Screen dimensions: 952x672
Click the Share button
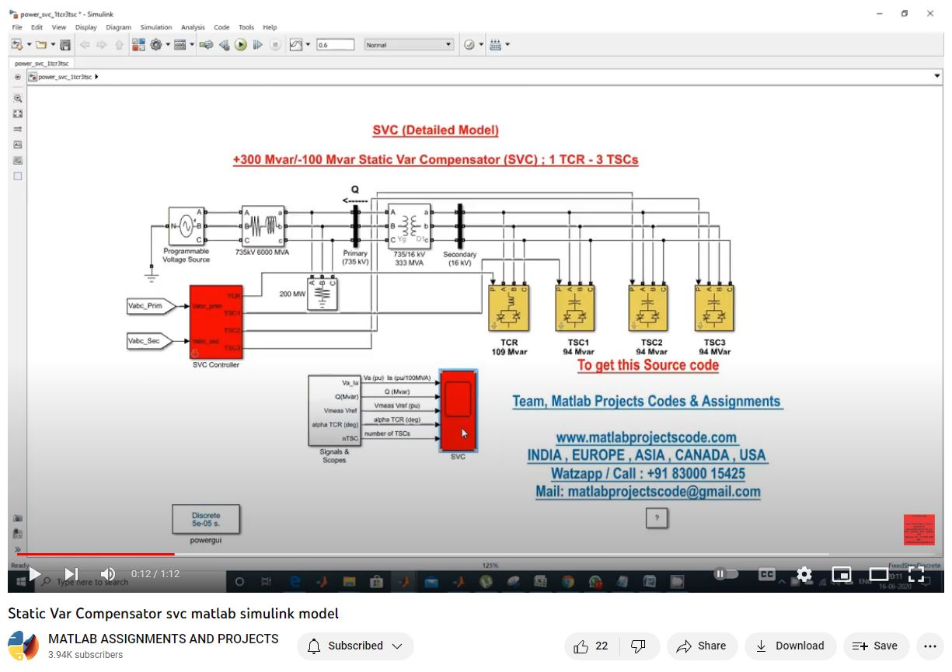pos(701,646)
